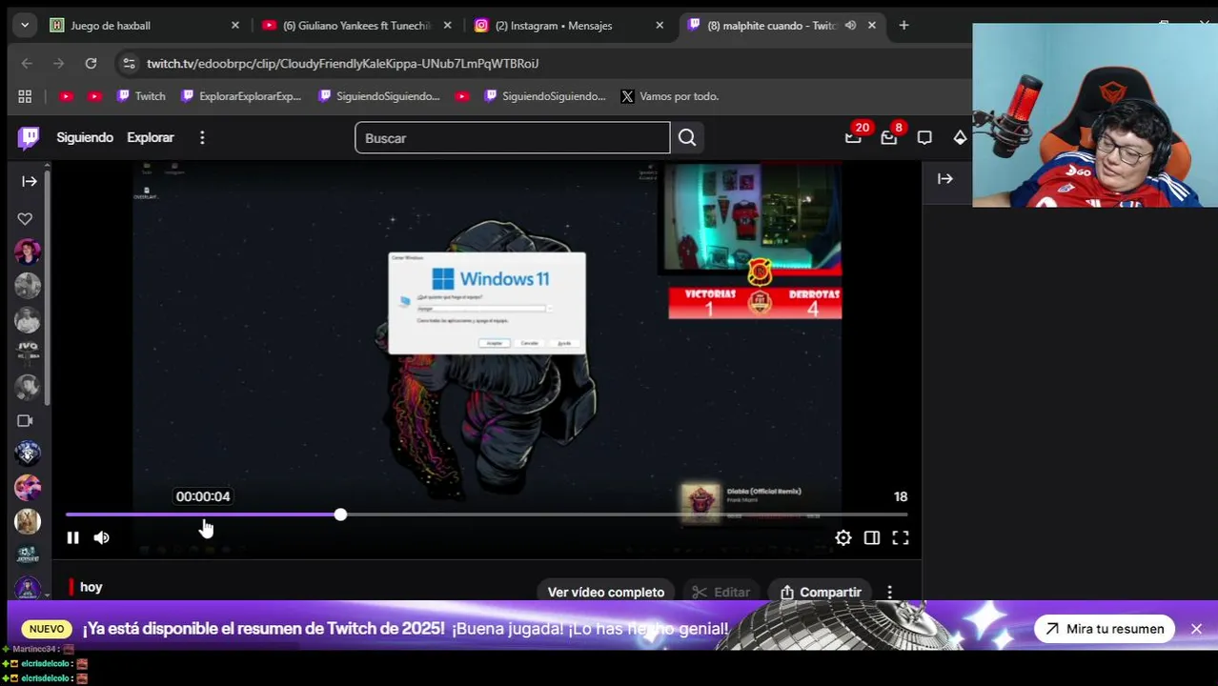
Task: Seek the clip progress bar handle
Action: tap(340, 515)
